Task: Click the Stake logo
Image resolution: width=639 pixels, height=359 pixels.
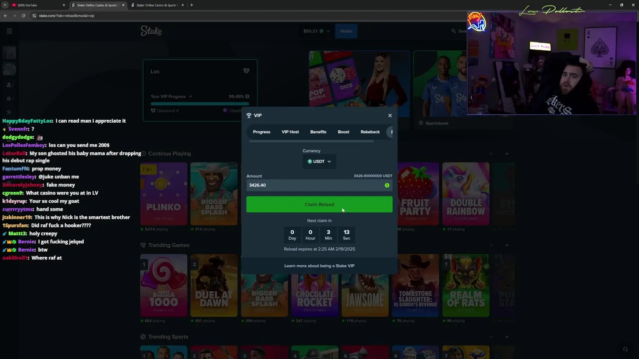Action: [151, 31]
